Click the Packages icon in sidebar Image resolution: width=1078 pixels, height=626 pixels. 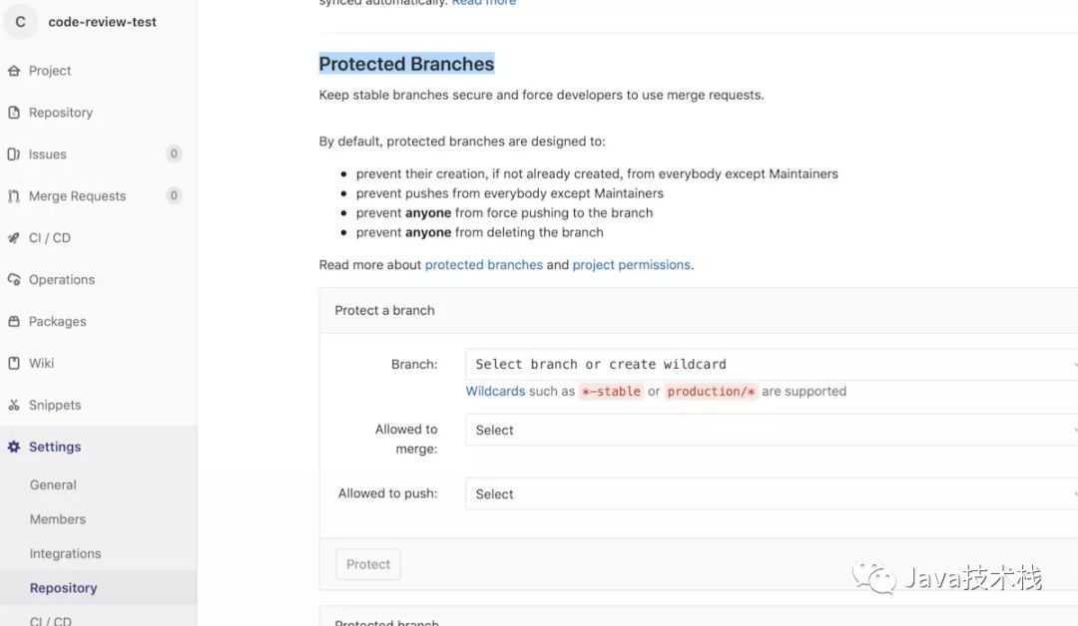14,321
